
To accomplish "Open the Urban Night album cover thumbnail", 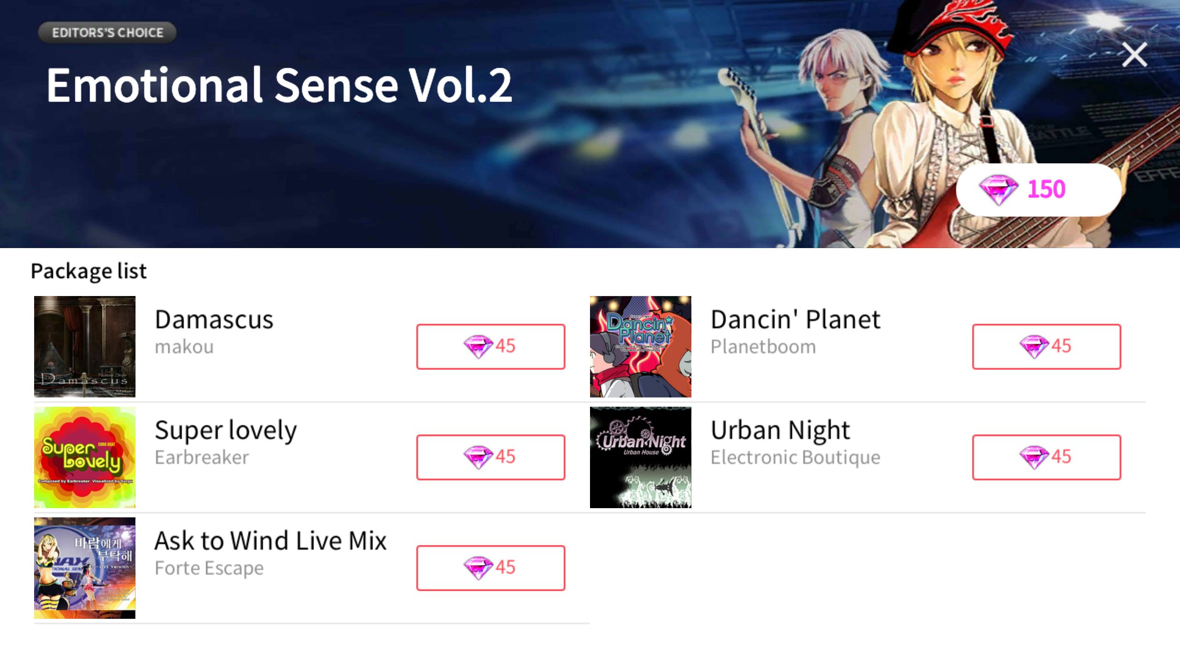I will [x=640, y=457].
